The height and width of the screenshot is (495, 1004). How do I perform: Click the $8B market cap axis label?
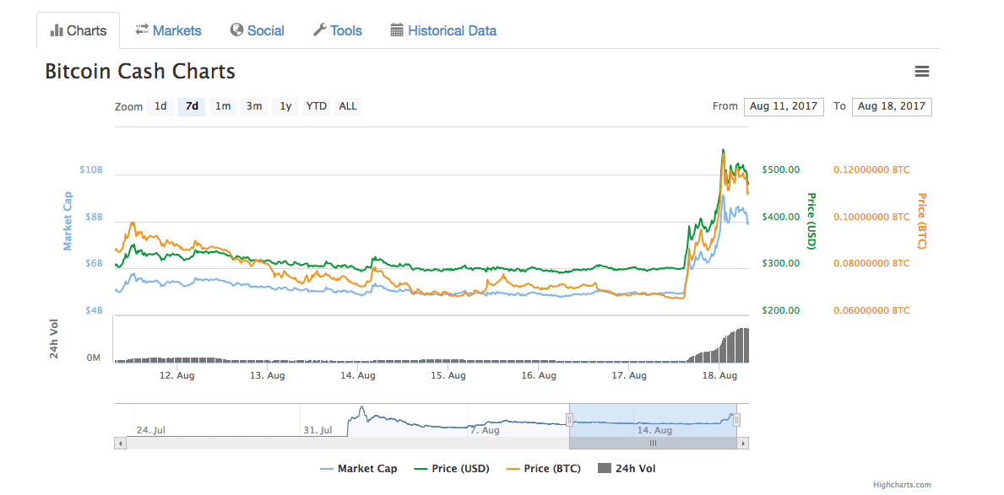pos(92,217)
